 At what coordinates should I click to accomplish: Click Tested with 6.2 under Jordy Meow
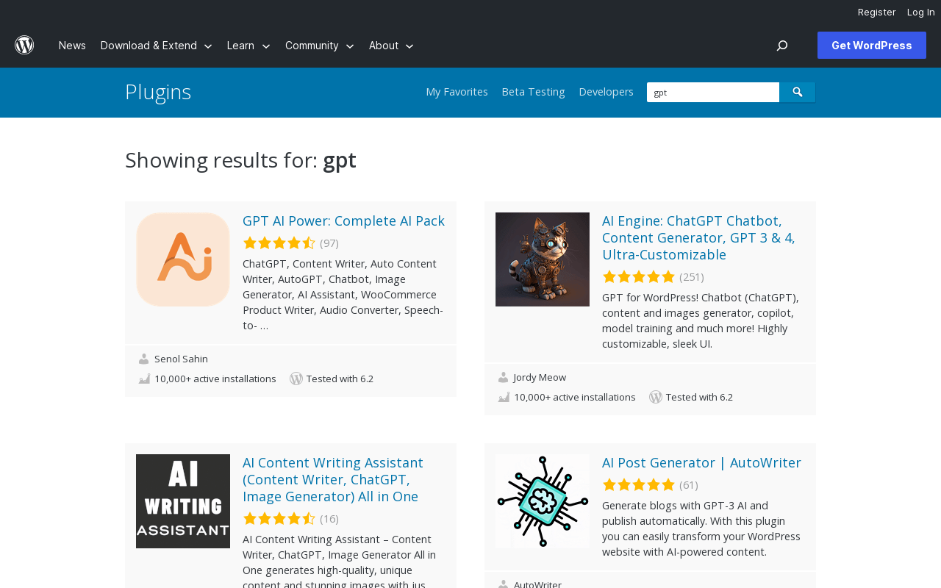click(x=699, y=397)
